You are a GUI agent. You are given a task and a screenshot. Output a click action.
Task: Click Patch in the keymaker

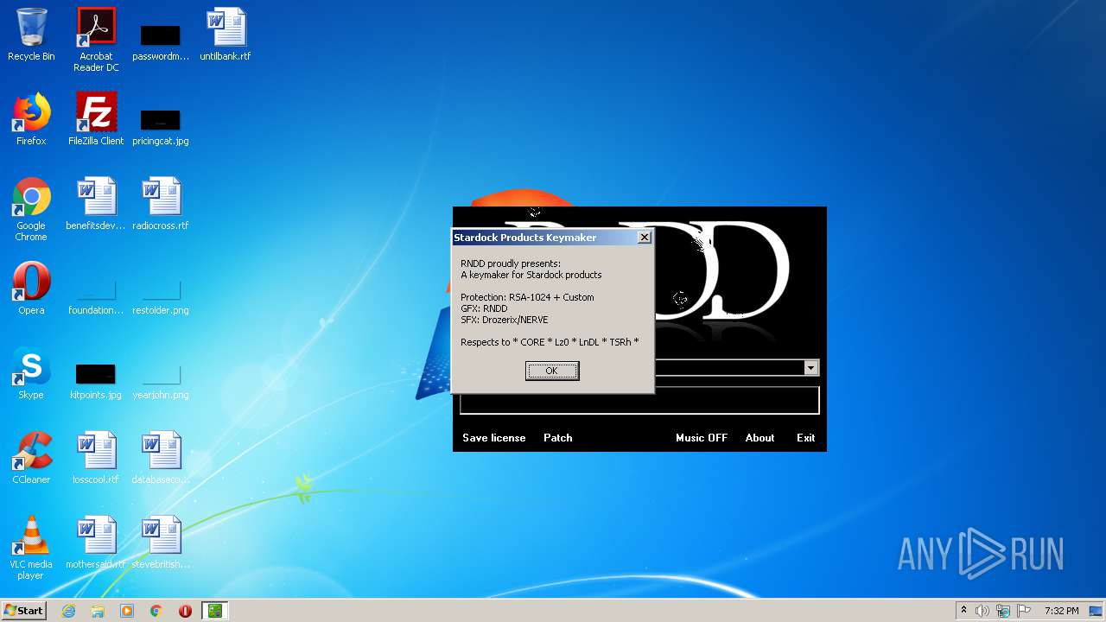558,438
